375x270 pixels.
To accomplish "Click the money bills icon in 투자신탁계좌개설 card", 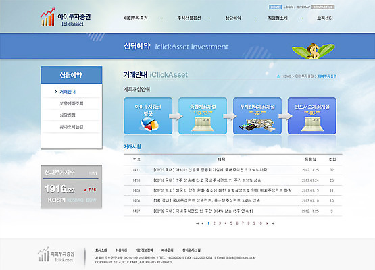I will (257, 125).
